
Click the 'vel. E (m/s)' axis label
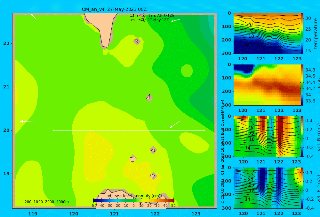tap(318, 188)
